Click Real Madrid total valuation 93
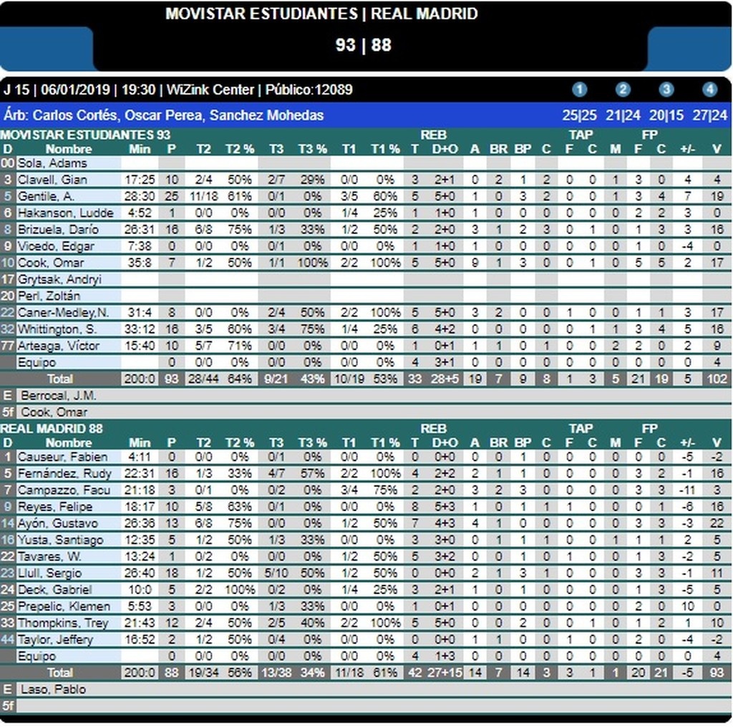Viewport: 733px width, 728px height. (x=717, y=673)
